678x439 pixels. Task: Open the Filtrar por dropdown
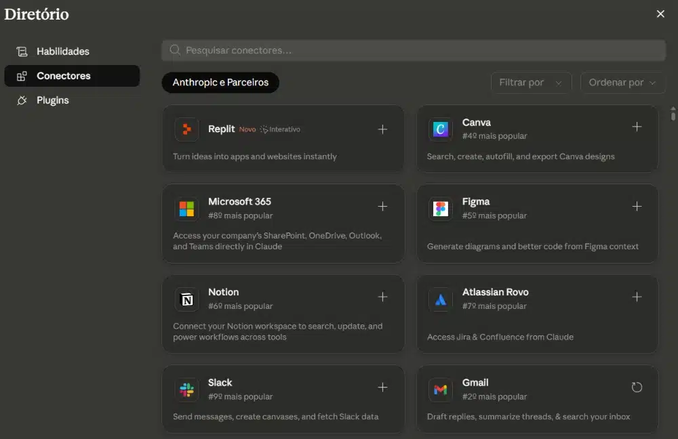pos(531,83)
